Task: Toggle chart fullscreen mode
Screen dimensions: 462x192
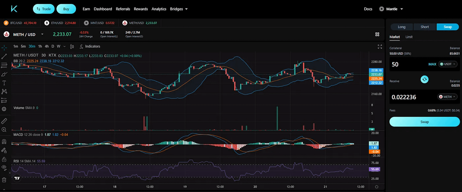Action: click(380, 47)
